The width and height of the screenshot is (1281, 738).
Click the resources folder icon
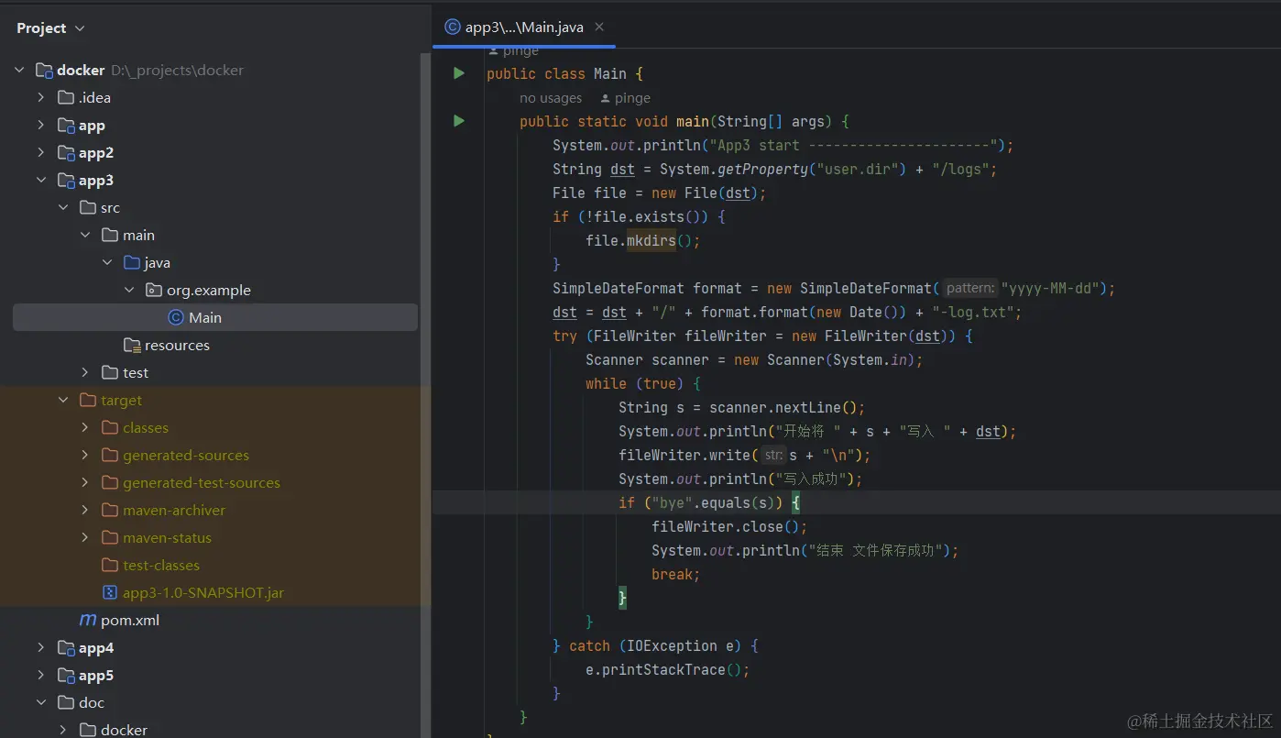[x=132, y=345]
